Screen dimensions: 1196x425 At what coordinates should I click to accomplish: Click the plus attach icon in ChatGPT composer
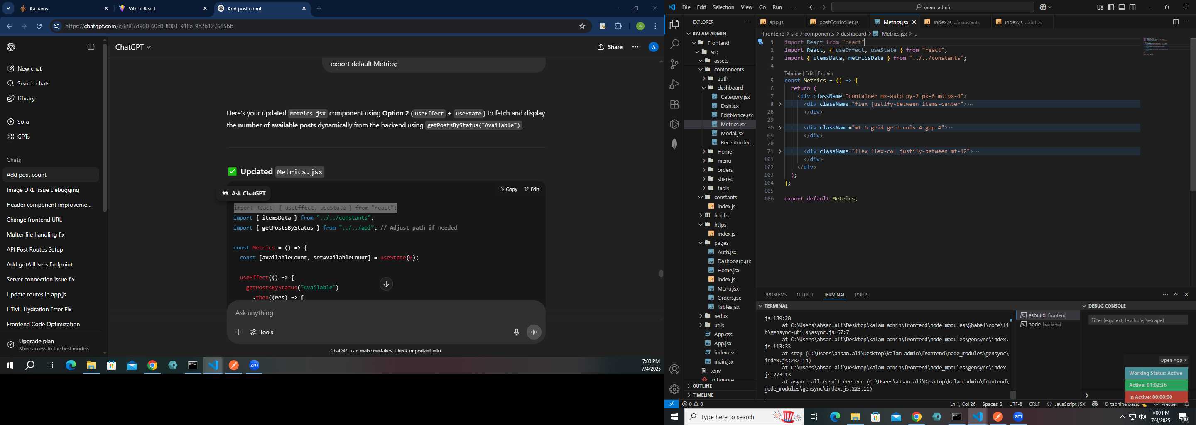tap(238, 332)
